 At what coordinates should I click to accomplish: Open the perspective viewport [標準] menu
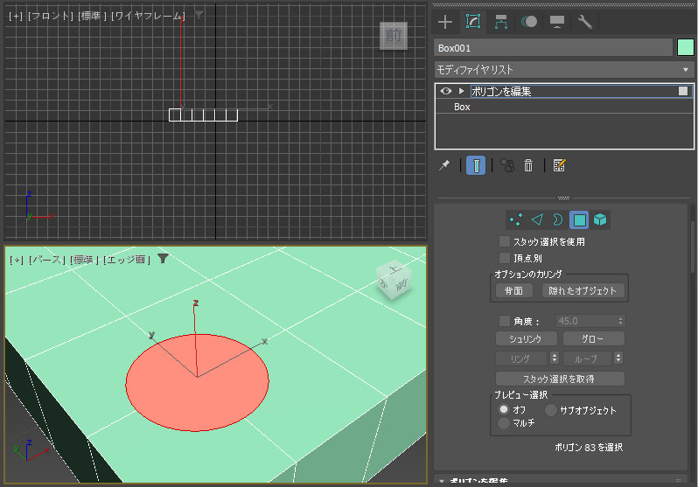pyautogui.click(x=85, y=260)
